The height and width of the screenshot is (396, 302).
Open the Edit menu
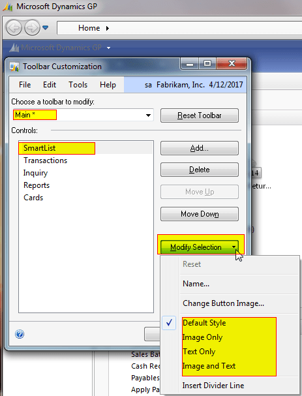(x=50, y=85)
